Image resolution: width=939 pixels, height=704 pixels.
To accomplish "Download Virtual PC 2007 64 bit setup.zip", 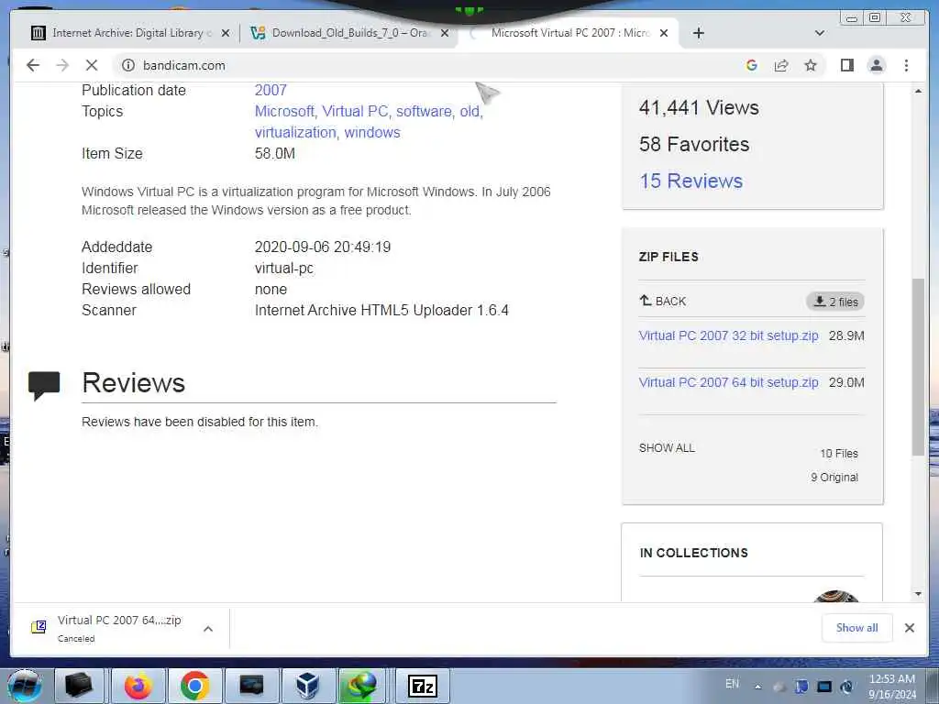I will tap(728, 382).
